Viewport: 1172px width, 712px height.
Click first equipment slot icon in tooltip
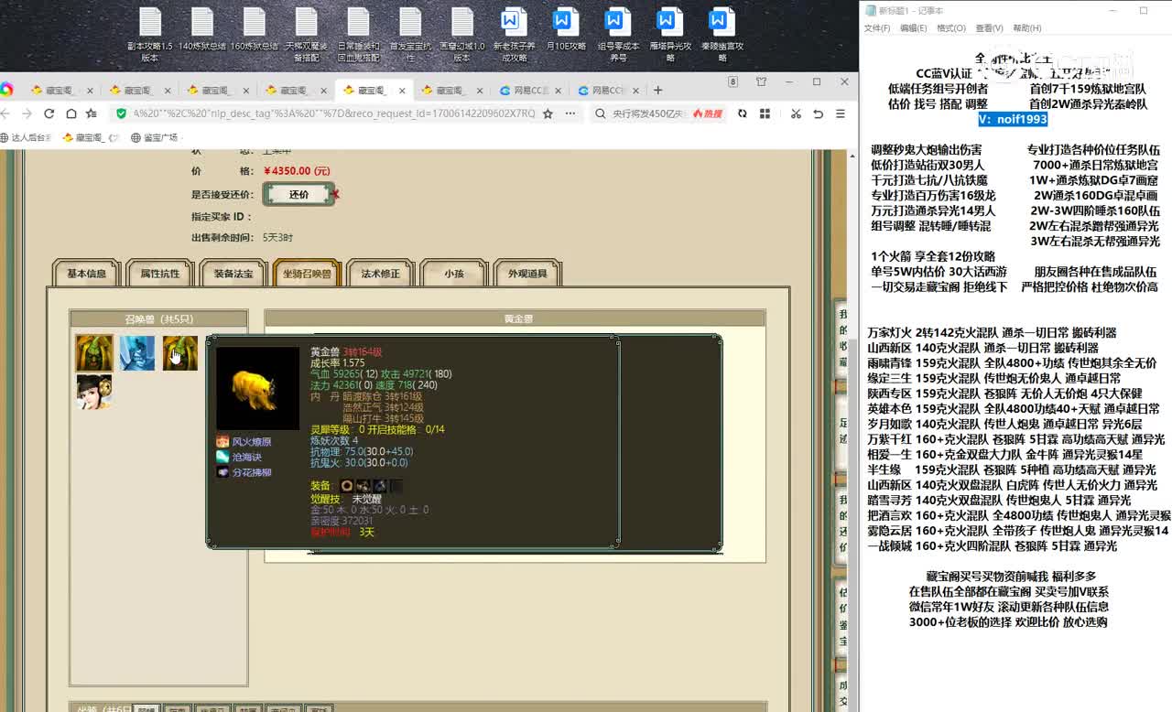[x=347, y=486]
